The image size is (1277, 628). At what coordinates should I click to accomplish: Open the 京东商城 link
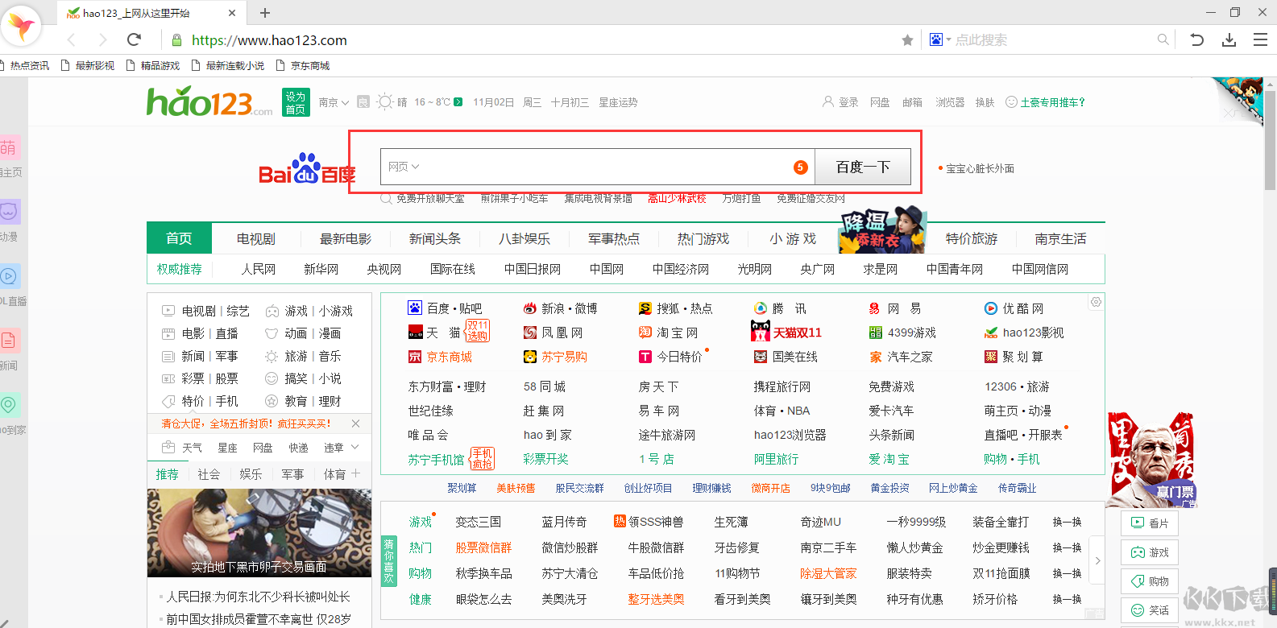(449, 357)
